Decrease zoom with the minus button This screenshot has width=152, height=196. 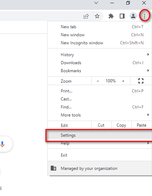click(98, 81)
